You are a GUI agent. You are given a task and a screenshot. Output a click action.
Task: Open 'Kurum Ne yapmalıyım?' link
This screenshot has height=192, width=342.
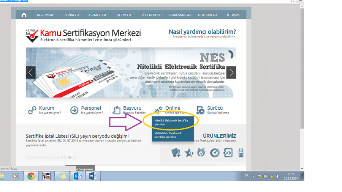(x=50, y=110)
